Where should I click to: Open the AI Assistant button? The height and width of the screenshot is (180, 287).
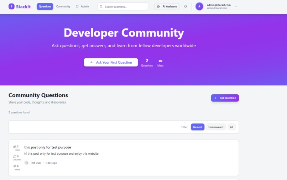167,6
